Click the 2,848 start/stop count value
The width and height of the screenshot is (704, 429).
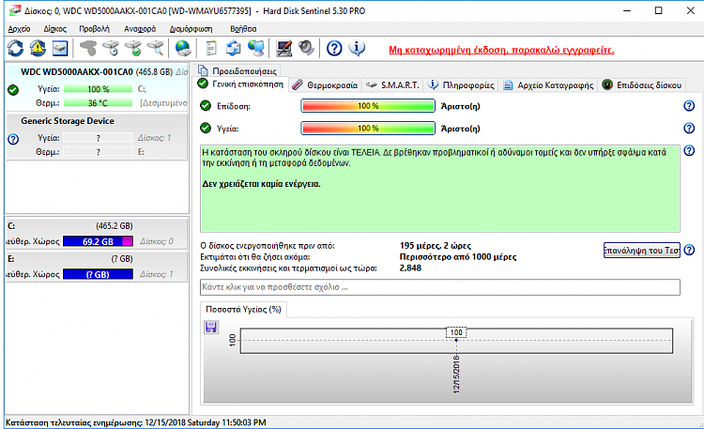point(410,268)
